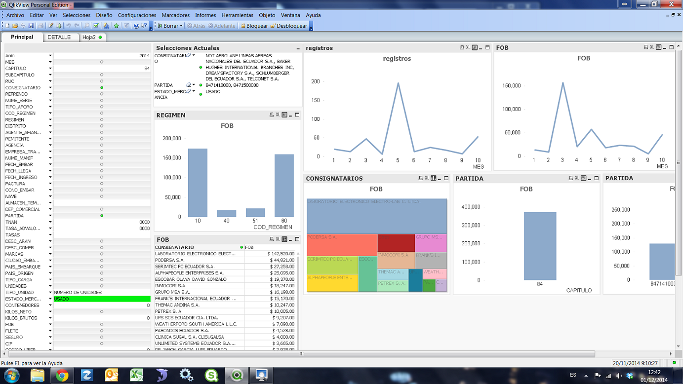Select INMOCORI S.A. row in the FOB table
683x384 pixels.
(225, 286)
